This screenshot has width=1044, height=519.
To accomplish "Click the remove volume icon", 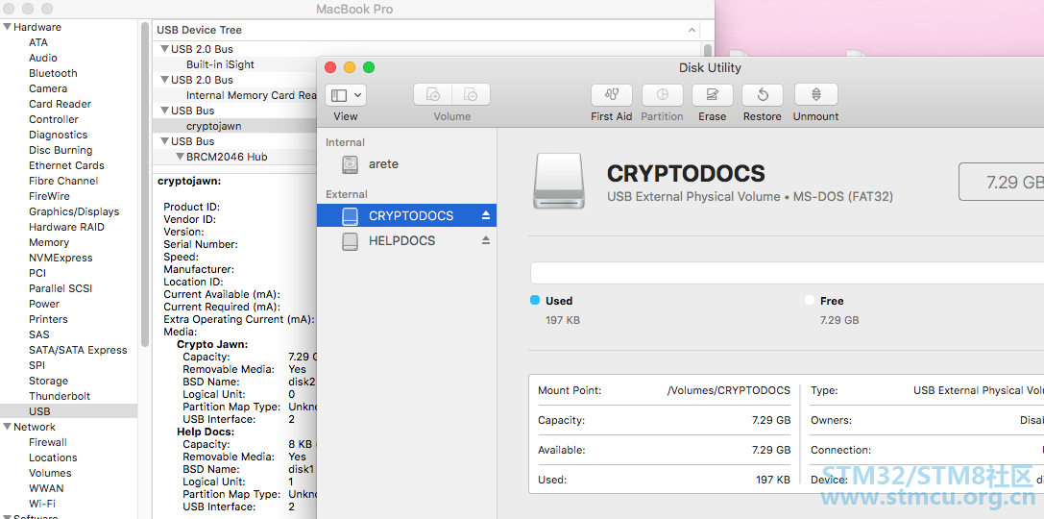I will point(471,94).
